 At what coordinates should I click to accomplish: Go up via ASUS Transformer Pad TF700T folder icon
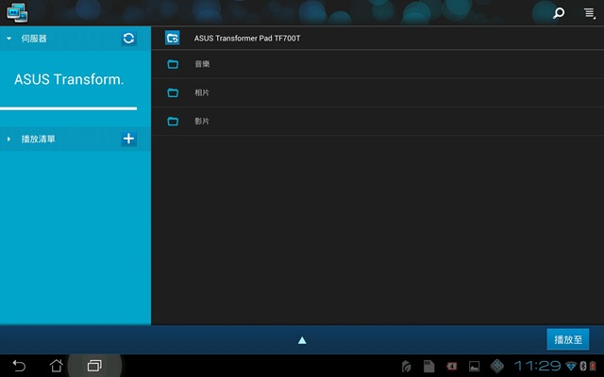(172, 38)
